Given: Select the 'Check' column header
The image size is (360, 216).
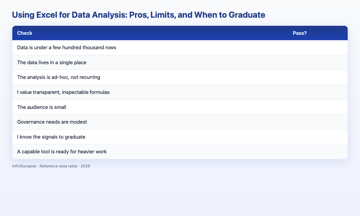Looking at the screenshot, I should (x=25, y=33).
